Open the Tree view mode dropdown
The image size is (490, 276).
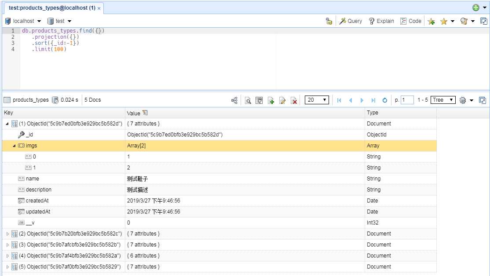pyautogui.click(x=443, y=100)
